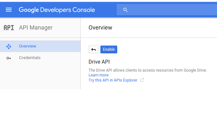Select Overview in the sidebar

pyautogui.click(x=40, y=46)
